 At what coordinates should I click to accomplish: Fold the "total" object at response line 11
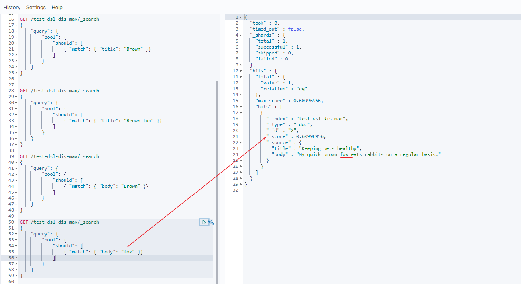click(240, 77)
